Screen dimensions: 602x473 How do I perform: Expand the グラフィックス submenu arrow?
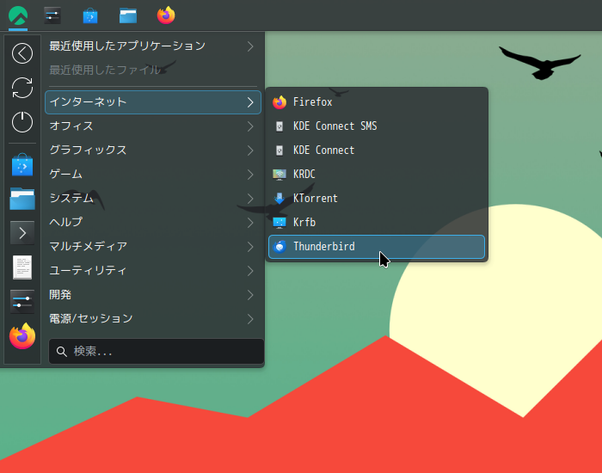coord(250,150)
